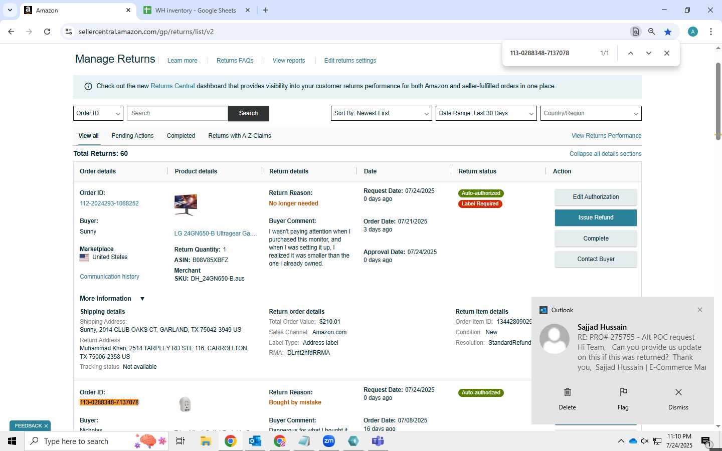Close the FEEDBACK tab
The height and width of the screenshot is (451, 722).
[46, 426]
